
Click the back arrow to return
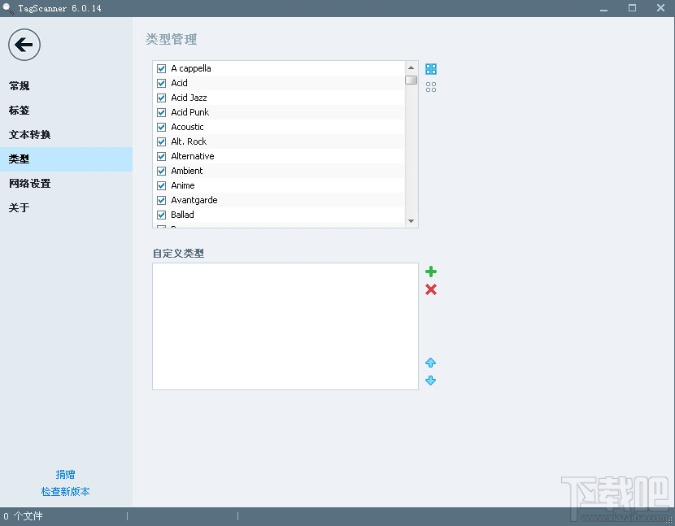(24, 45)
